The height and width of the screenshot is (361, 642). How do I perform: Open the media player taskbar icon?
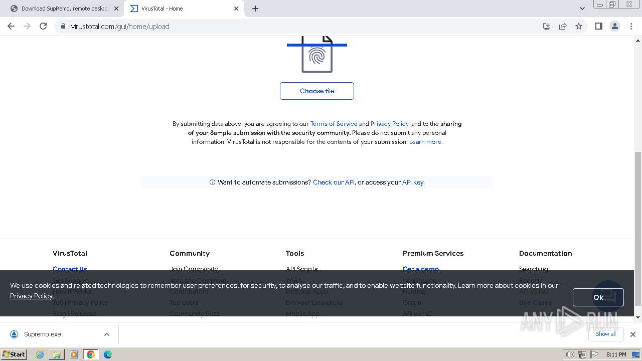[x=74, y=354]
